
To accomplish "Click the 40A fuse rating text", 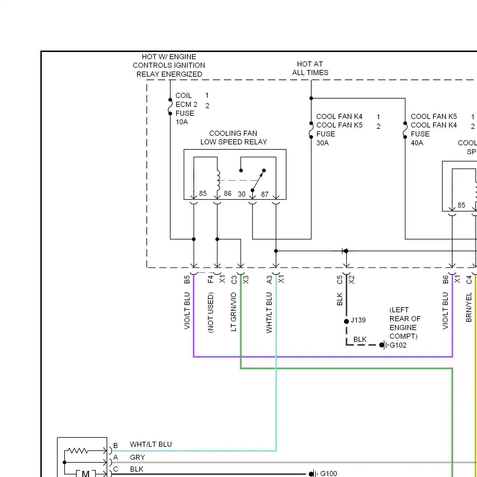I will pos(417,143).
